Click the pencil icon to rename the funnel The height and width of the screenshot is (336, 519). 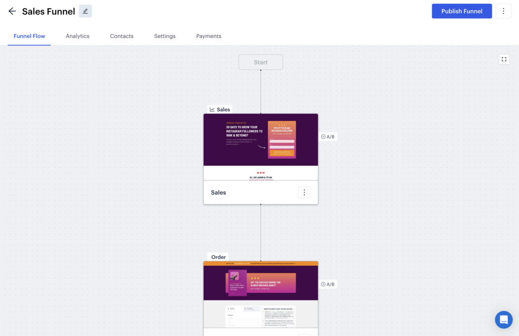(85, 11)
